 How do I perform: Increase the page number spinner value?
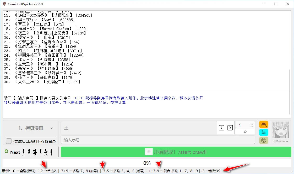tap(252, 124)
